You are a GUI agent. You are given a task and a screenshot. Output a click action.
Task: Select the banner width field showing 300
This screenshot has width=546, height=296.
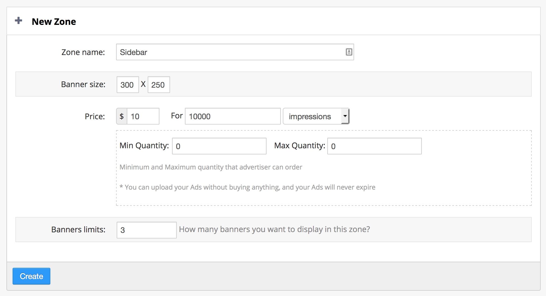[128, 85]
